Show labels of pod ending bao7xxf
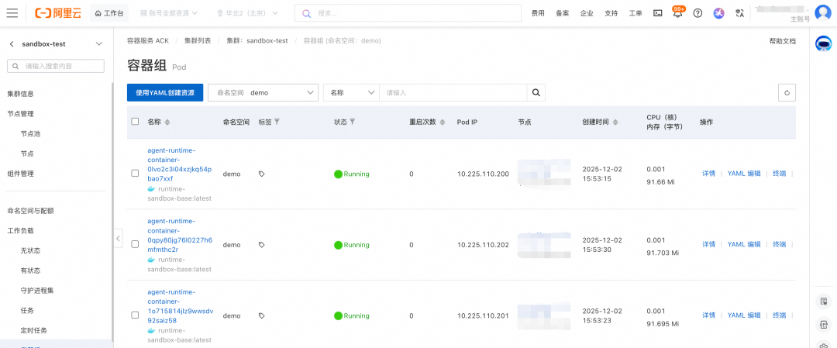The image size is (837, 348). pos(262,174)
